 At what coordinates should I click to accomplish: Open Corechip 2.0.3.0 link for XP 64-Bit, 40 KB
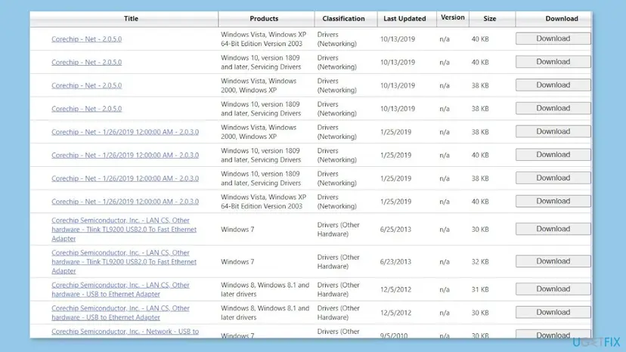tap(125, 202)
